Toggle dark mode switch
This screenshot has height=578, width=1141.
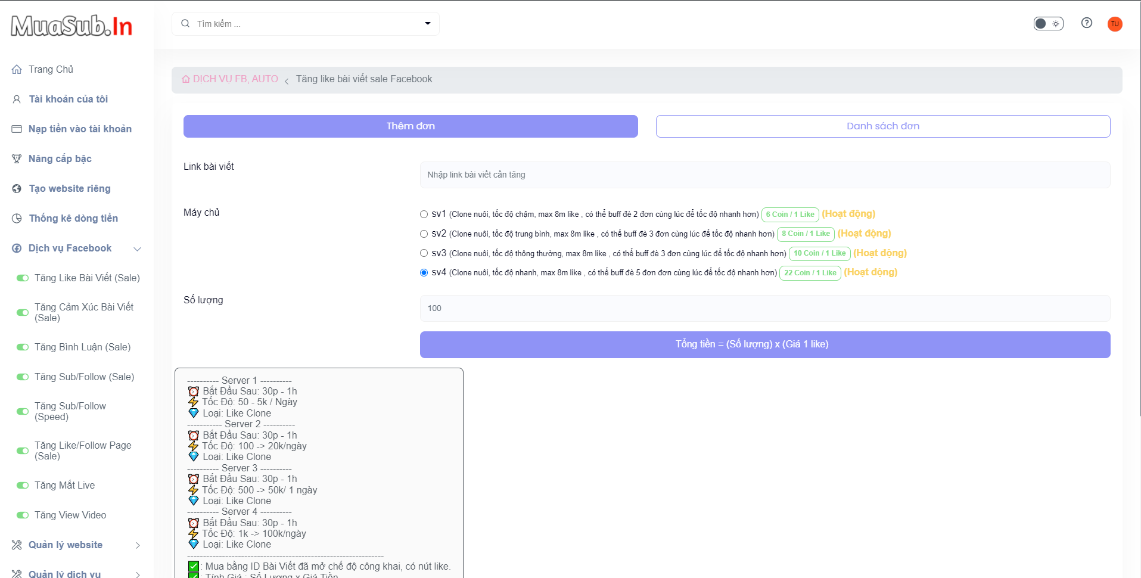1048,23
